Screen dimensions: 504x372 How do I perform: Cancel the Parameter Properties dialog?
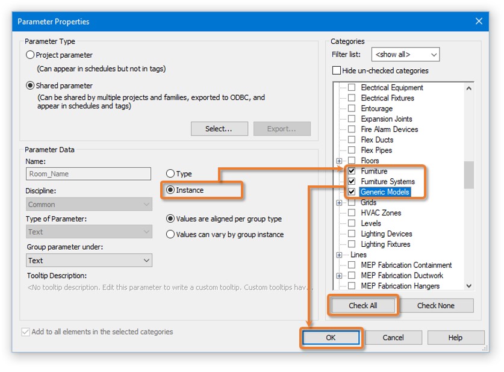(393, 338)
